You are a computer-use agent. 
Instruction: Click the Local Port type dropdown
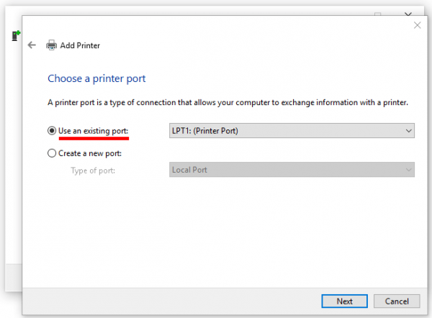pos(288,170)
